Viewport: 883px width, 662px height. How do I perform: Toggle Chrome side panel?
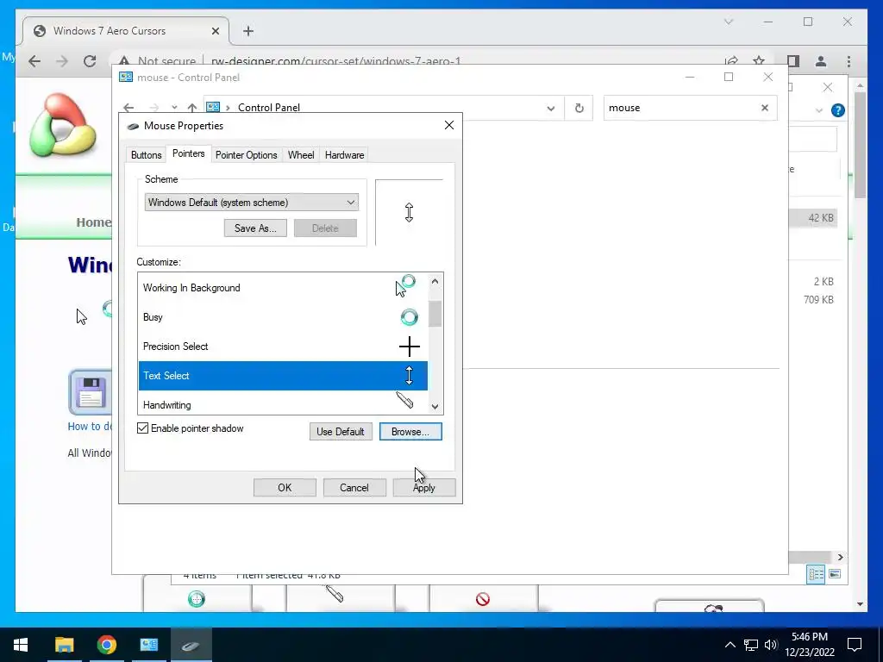(x=793, y=61)
